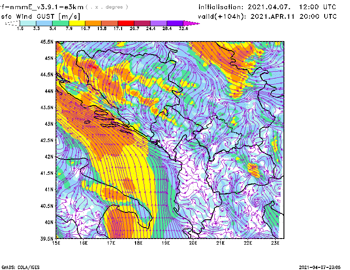Click the 16E longitude label
350x270 pixels.
[84, 243]
